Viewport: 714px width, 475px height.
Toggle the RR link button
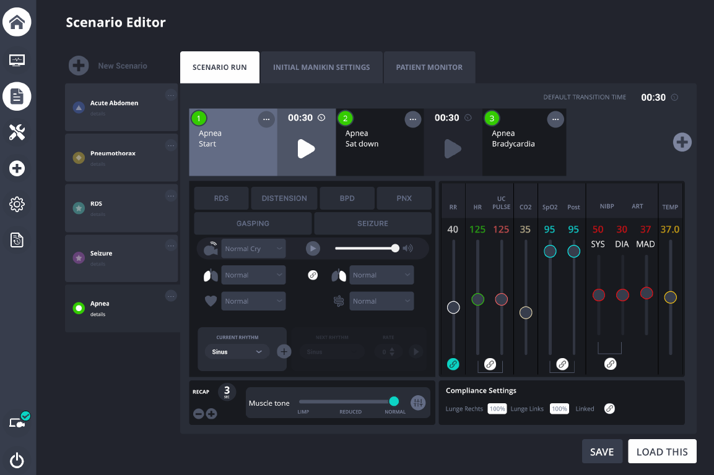pyautogui.click(x=453, y=364)
